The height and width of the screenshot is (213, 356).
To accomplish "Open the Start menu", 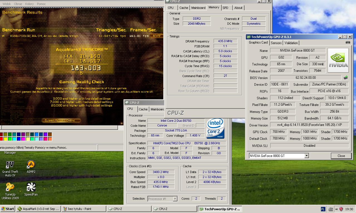I will click(8, 209).
